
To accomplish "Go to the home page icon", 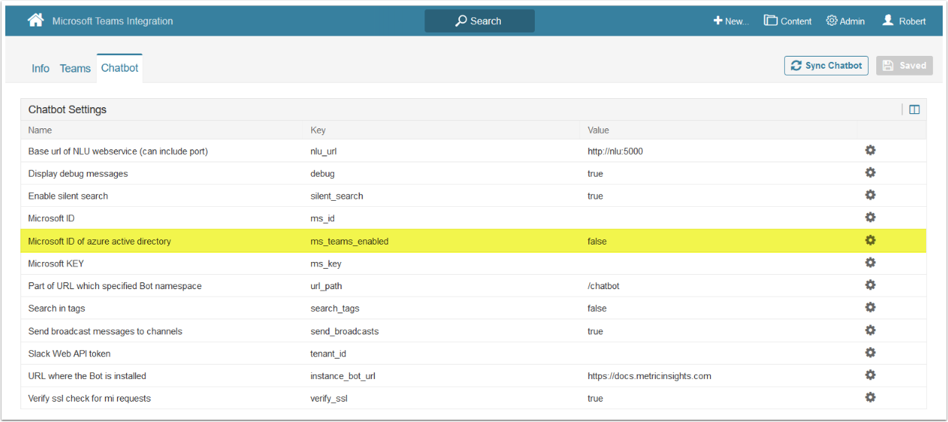I will point(36,20).
